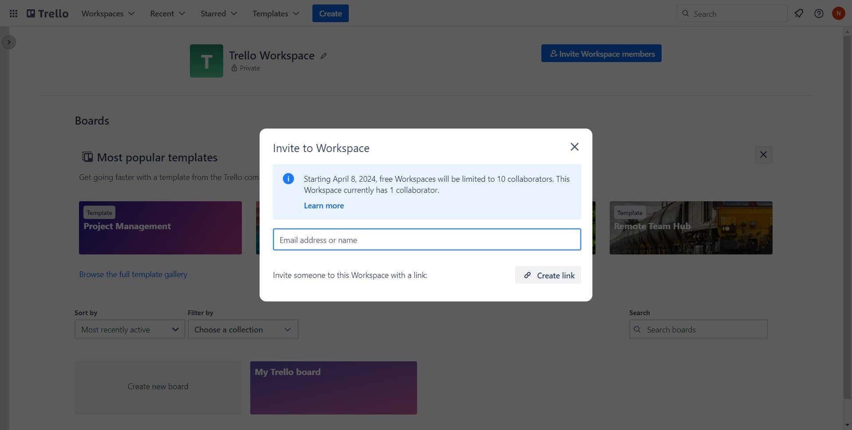Select the Templates menu
Viewport: 852px width, 430px height.
275,13
